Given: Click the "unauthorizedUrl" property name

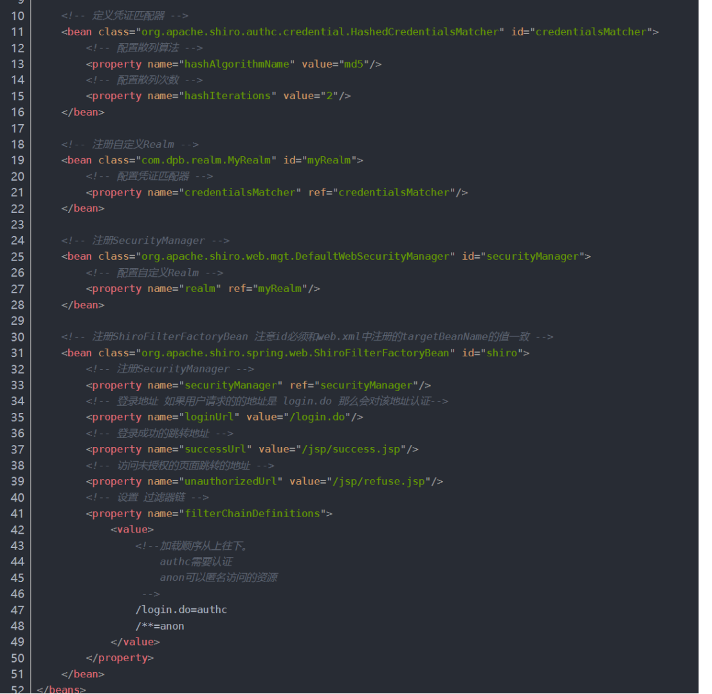Looking at the screenshot, I should click(230, 482).
